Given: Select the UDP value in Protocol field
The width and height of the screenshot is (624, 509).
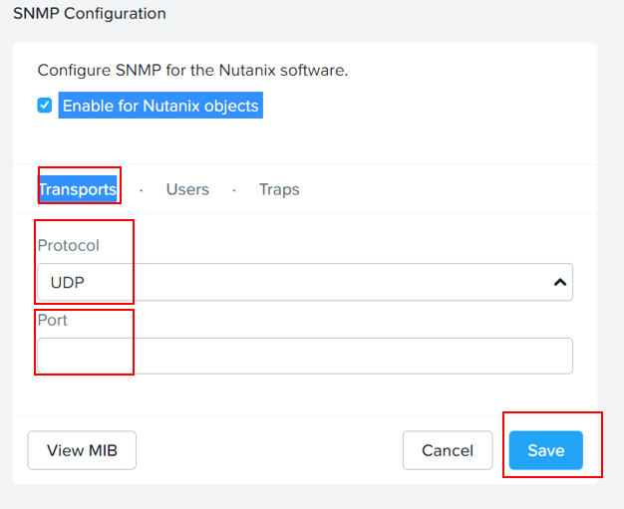Looking at the screenshot, I should point(67,282).
